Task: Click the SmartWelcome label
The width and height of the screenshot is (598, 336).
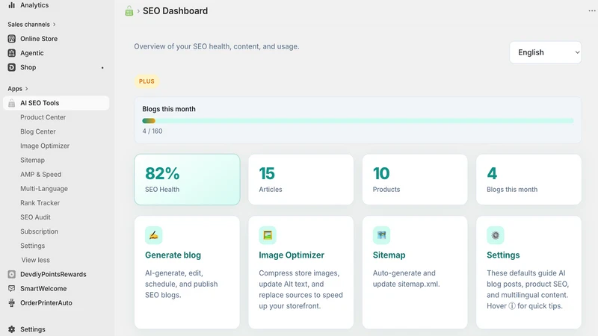Action: pos(43,288)
